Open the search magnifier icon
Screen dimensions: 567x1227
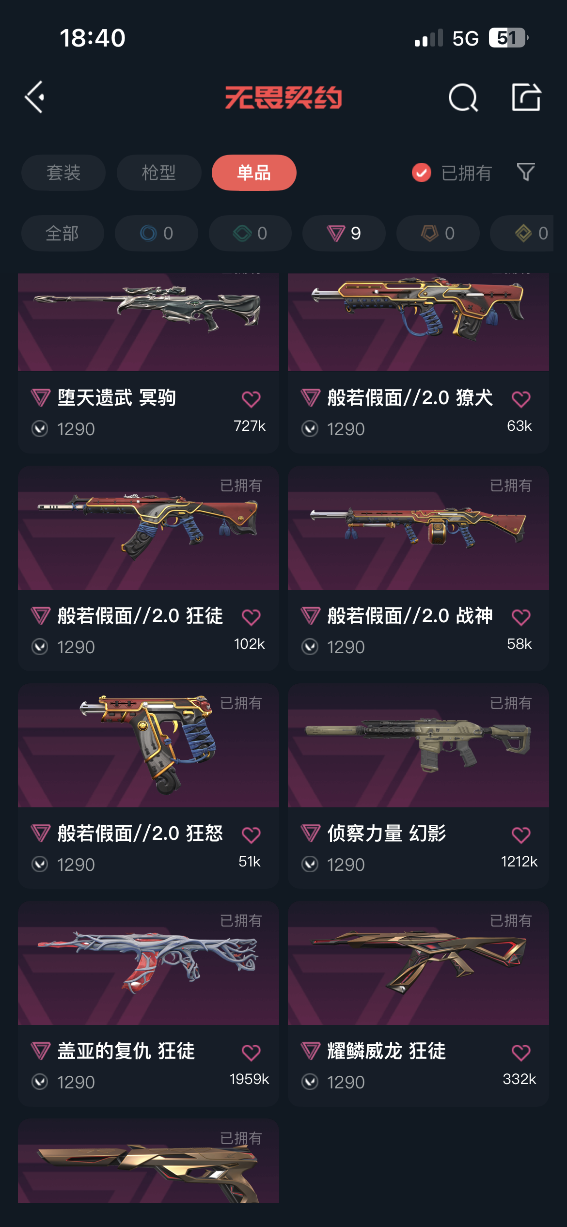463,97
